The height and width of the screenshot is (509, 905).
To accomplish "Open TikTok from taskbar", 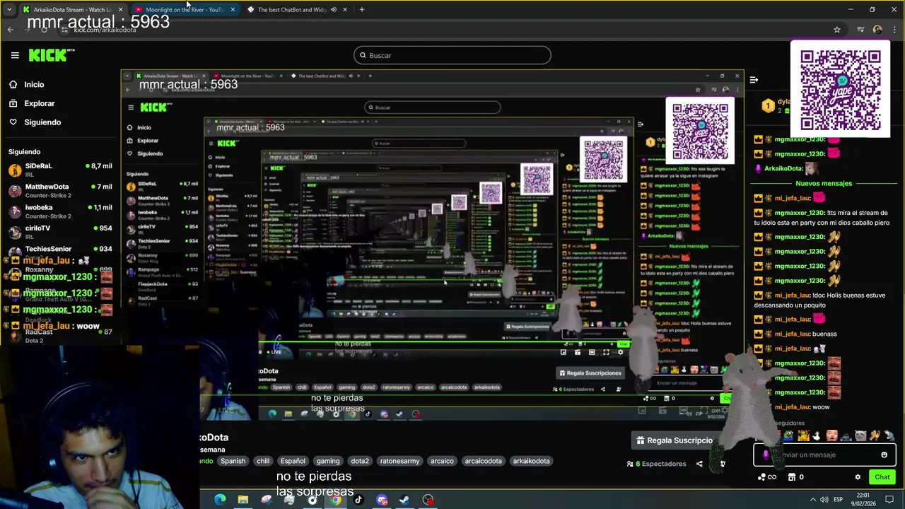I will (358, 500).
